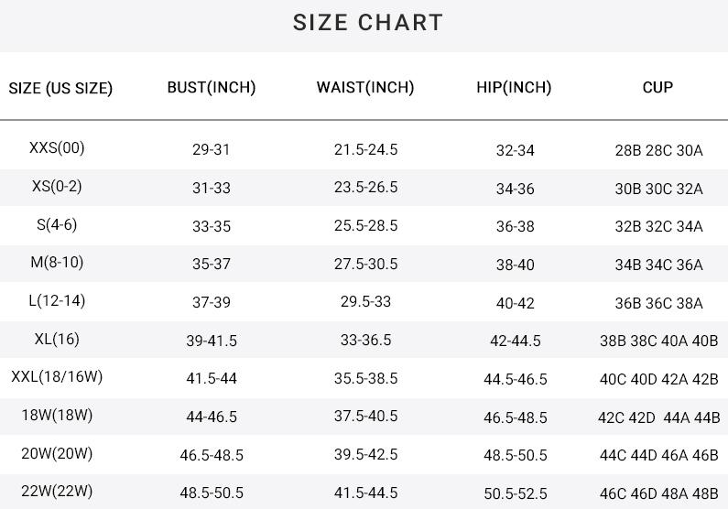This screenshot has height=509, width=728.
Task: Select cup sizes 44C 44D 46A 46B
Action: click(x=658, y=455)
